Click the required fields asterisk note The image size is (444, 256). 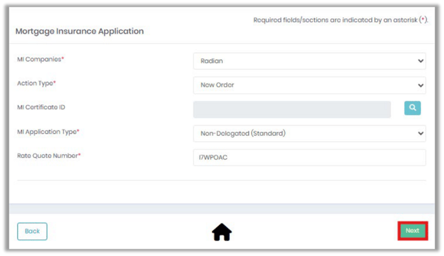point(341,20)
